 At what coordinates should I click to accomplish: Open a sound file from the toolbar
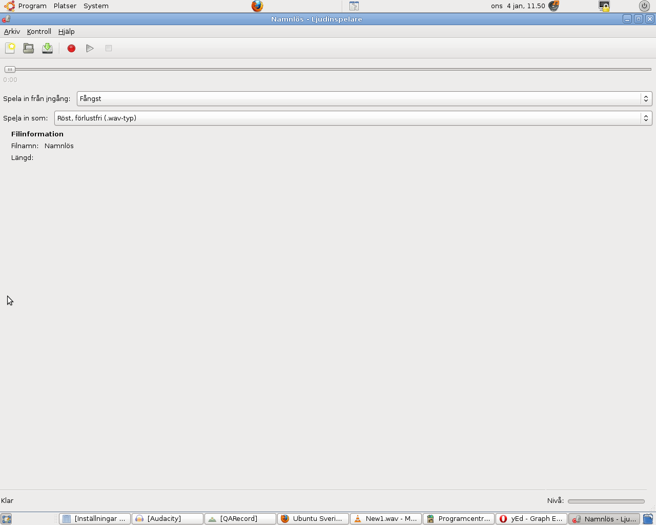tap(29, 48)
